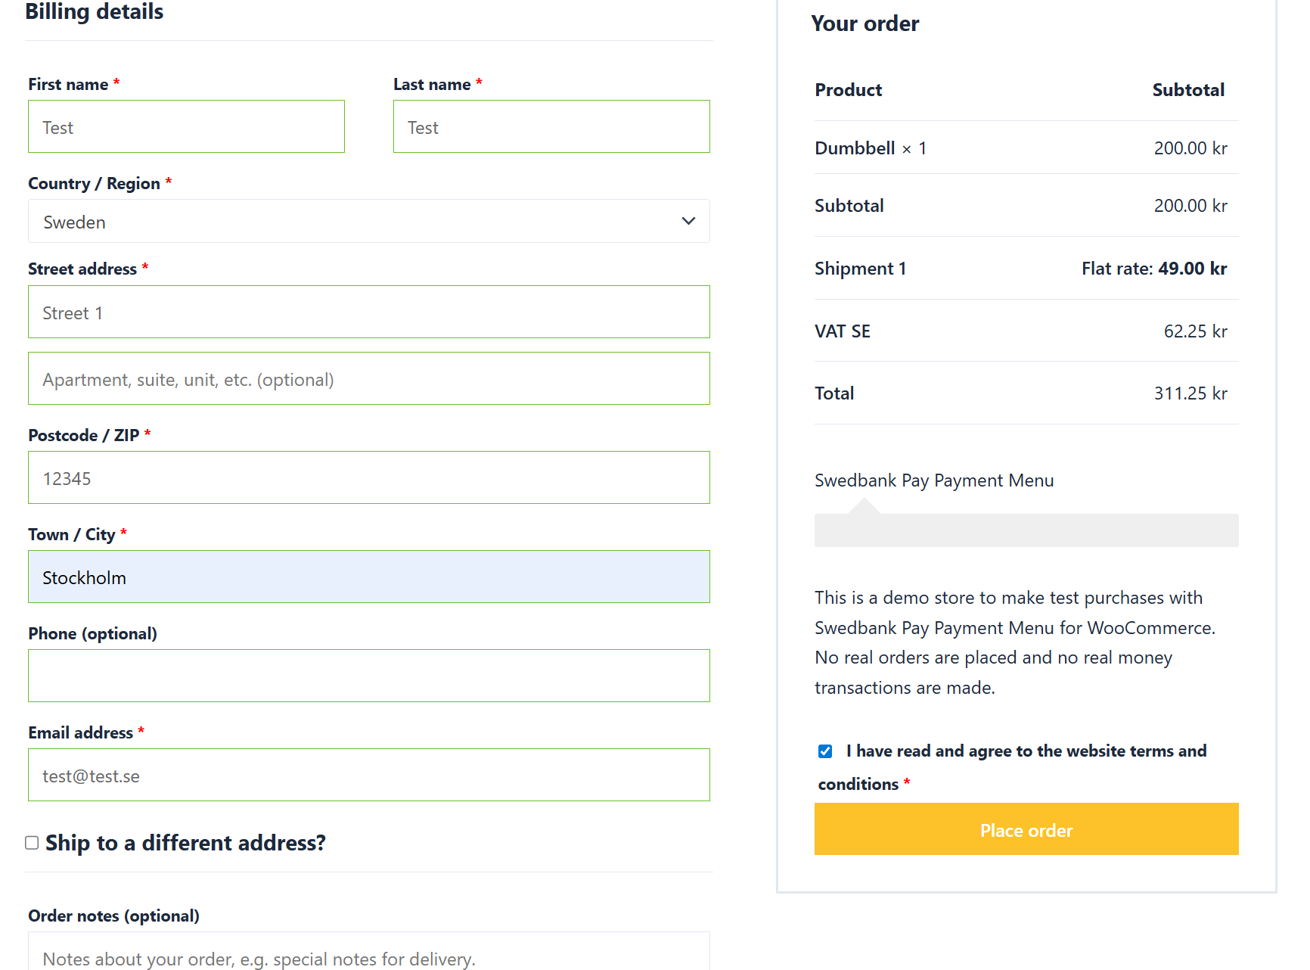Click the First name input field
The height and width of the screenshot is (970, 1310).
(x=186, y=127)
